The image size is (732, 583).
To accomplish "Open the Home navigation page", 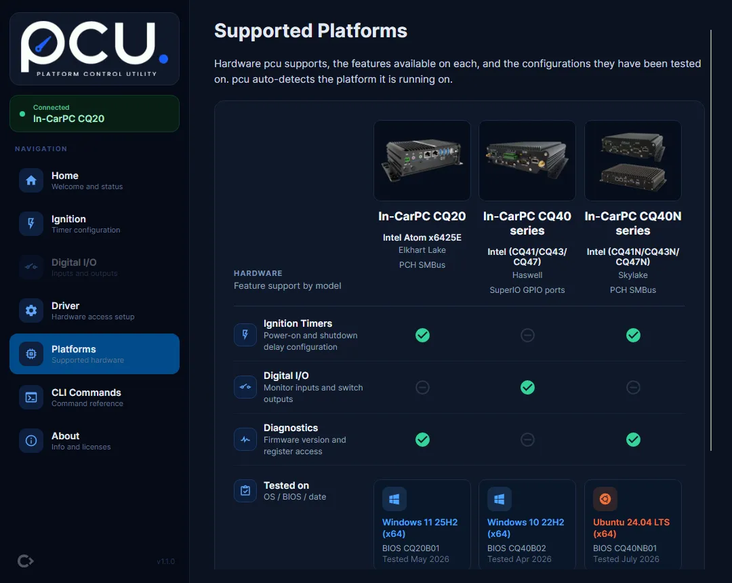I will point(94,180).
